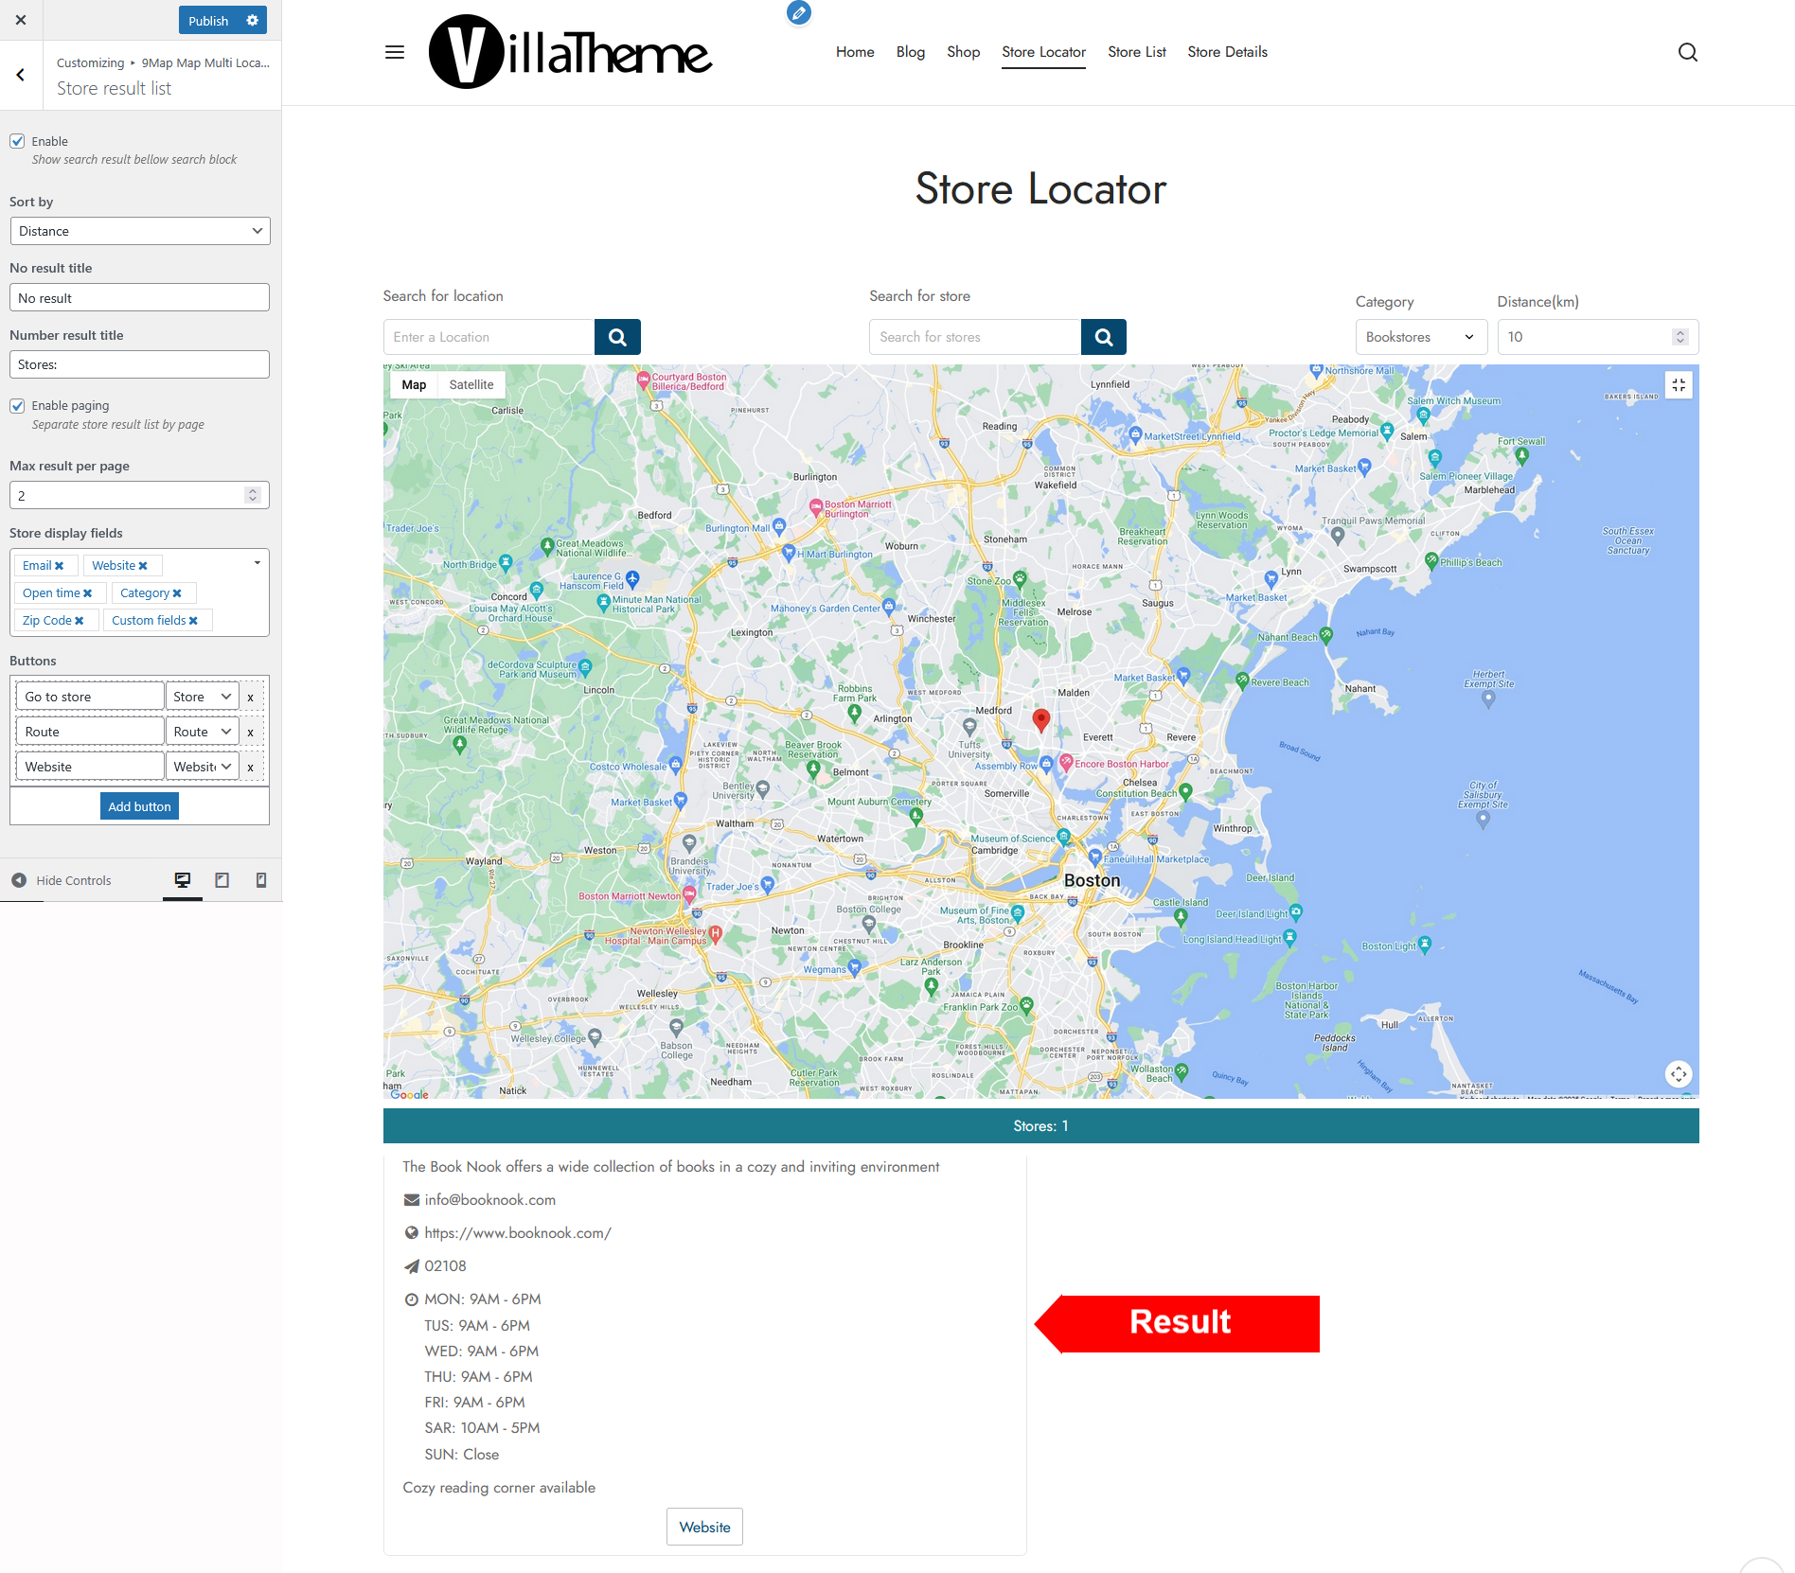Click the blue pencil edit shortcut
Screen dimensions: 1795x1573
tap(799, 13)
